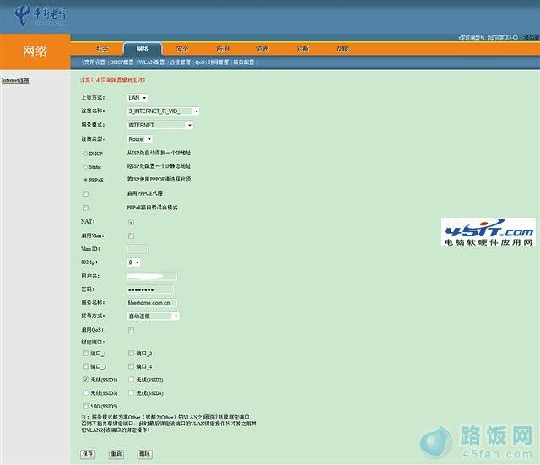The width and height of the screenshot is (540, 465).
Task: Check the 无线(SSID2) checkbox
Action: 131,380
